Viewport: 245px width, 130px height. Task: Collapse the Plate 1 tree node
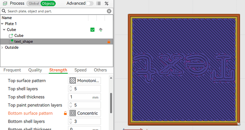pos(2,24)
